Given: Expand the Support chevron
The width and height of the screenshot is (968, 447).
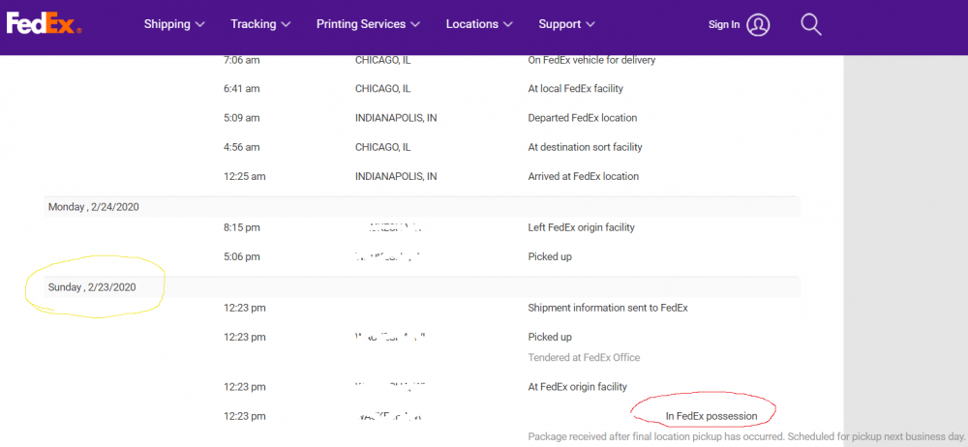Looking at the screenshot, I should [x=590, y=25].
